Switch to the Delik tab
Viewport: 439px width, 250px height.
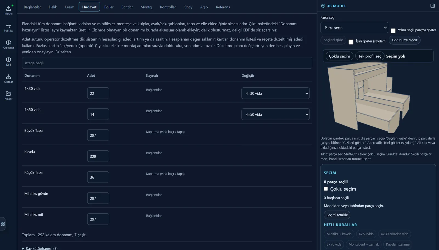click(53, 7)
